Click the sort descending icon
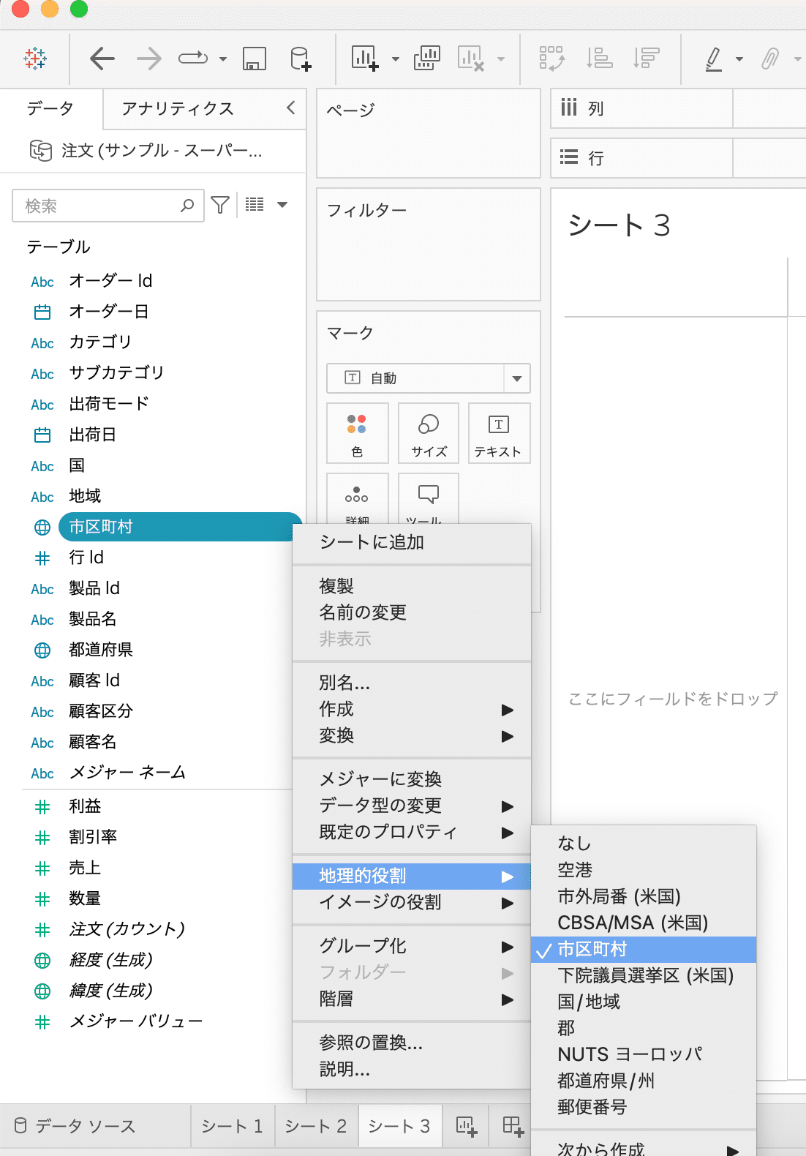 click(x=647, y=58)
